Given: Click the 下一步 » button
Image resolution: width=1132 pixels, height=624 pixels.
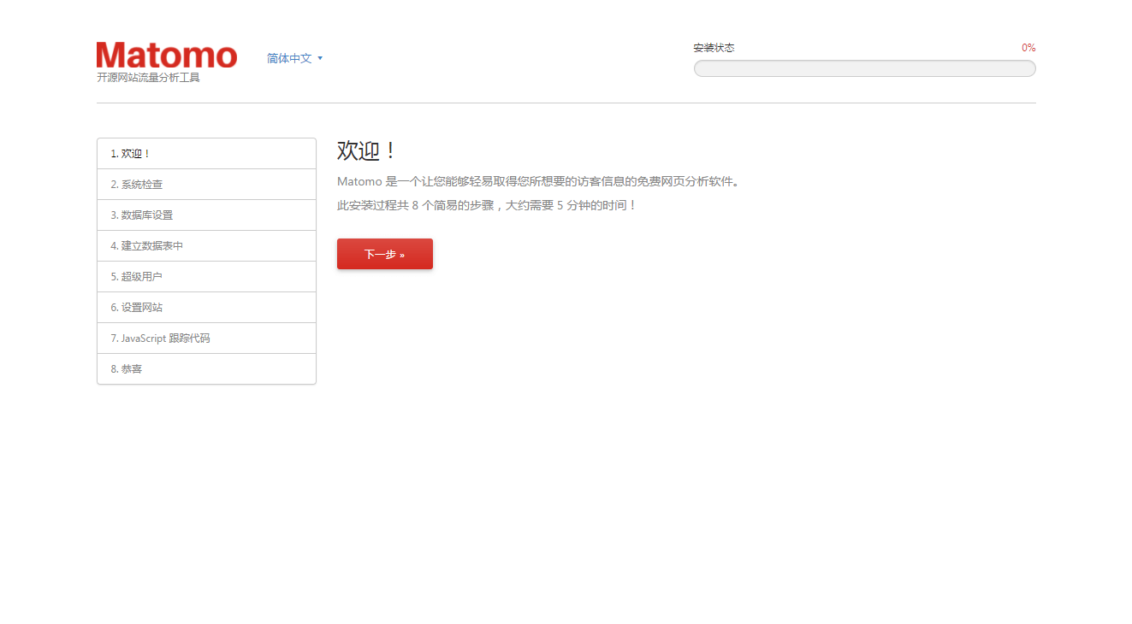Looking at the screenshot, I should 385,254.
